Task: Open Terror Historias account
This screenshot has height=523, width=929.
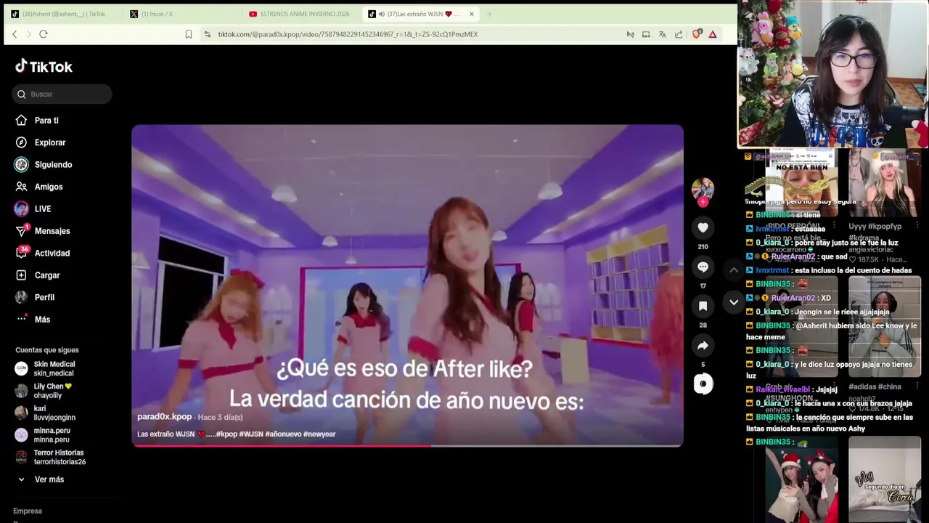Action: coord(53,457)
